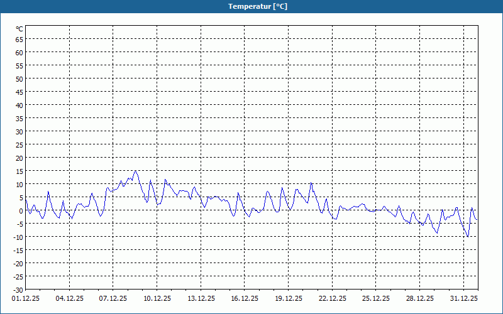503x314 pixels.
Task: Click the 50 value on the y-axis
Action: pos(19,79)
